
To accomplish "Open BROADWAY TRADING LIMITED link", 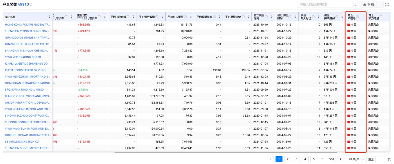I will [x=24, y=90].
